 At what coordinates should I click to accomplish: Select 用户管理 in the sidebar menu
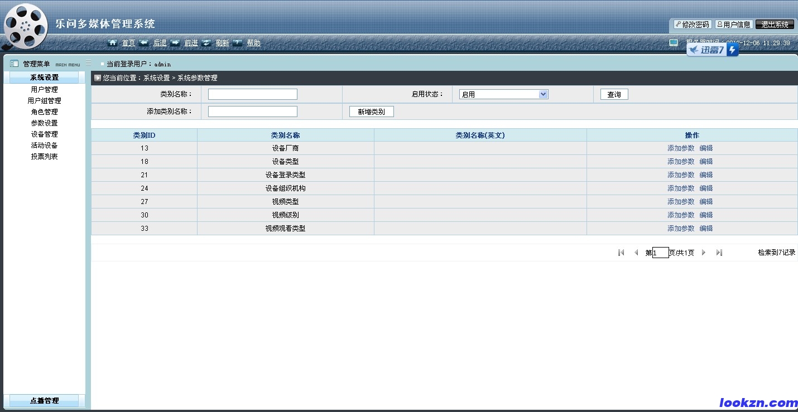[x=45, y=89]
